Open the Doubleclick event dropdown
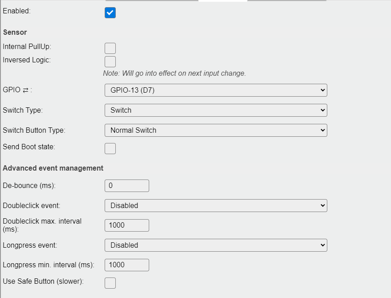 (x=216, y=205)
